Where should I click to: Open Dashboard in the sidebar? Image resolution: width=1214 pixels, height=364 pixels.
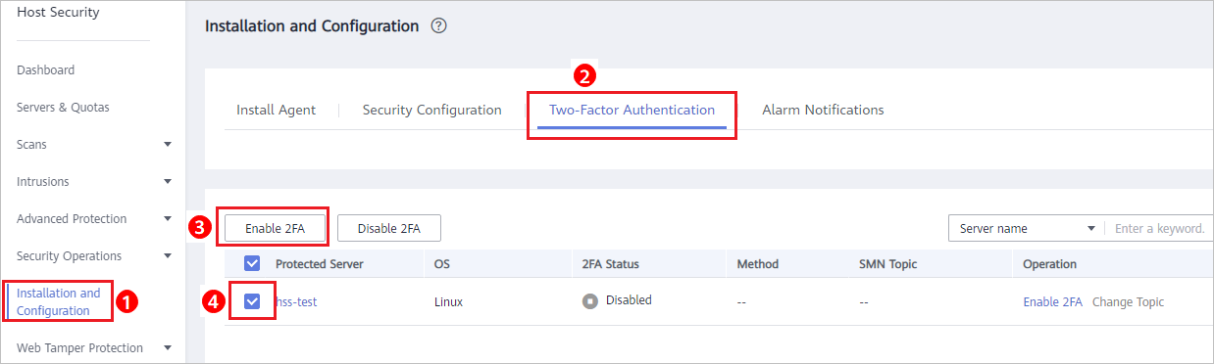pyautogui.click(x=45, y=70)
